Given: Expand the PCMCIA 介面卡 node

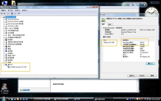Looking at the screenshot, I should 4,26.
